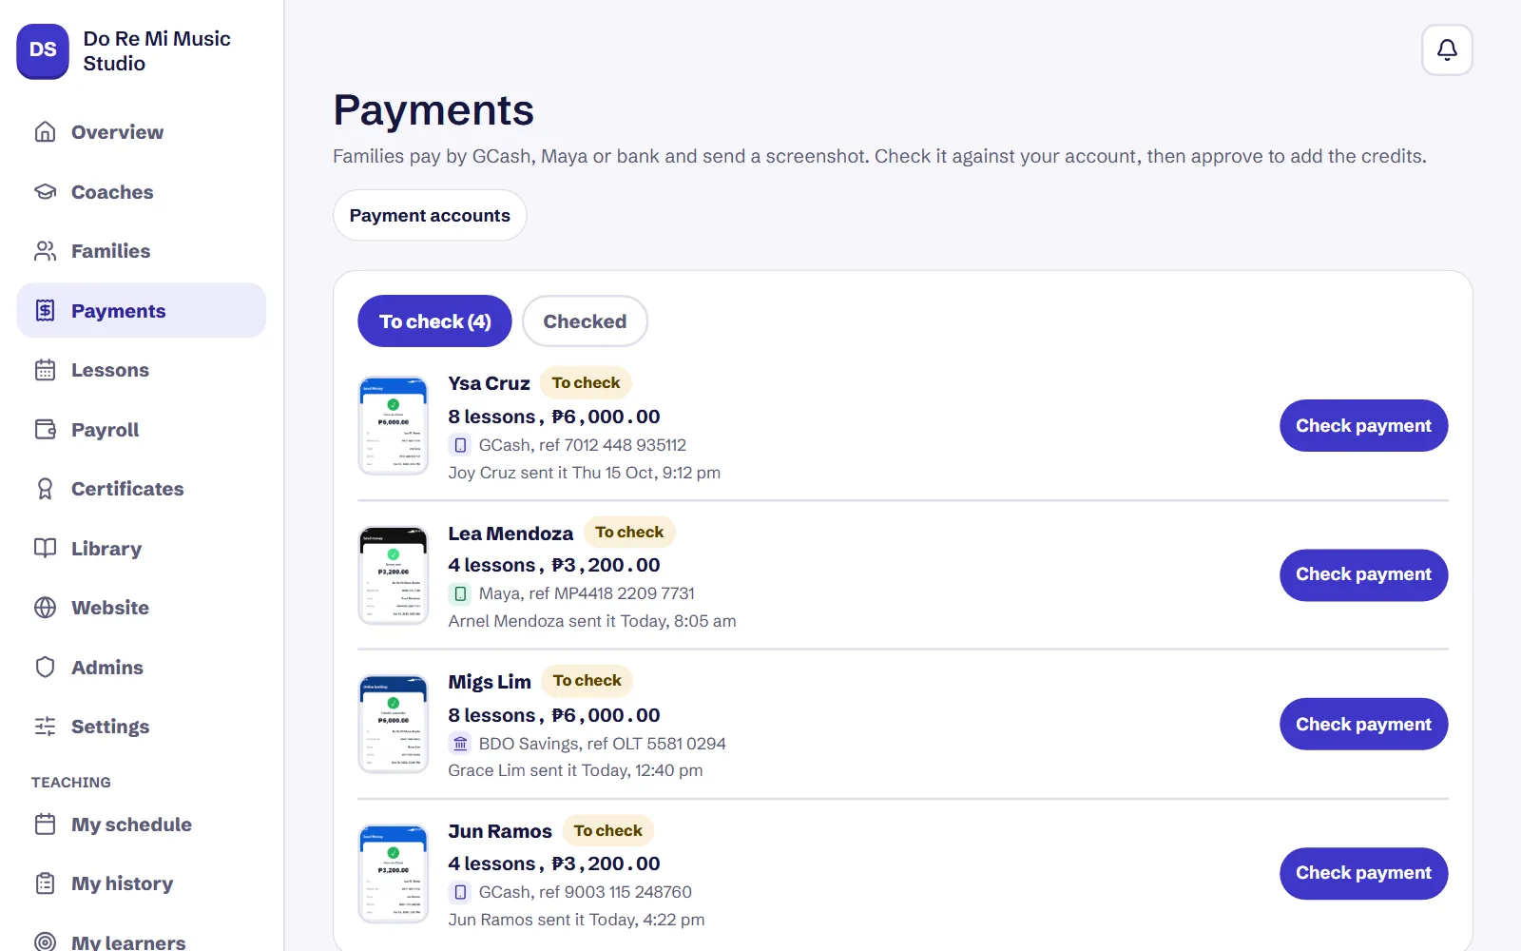Click 'Grace Lim sent it Today, 12:40 pm'
1521x951 pixels.
575,770
